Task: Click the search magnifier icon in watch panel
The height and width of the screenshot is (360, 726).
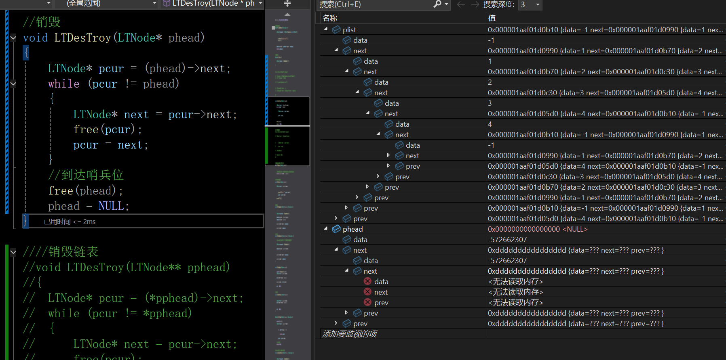Action: (437, 4)
